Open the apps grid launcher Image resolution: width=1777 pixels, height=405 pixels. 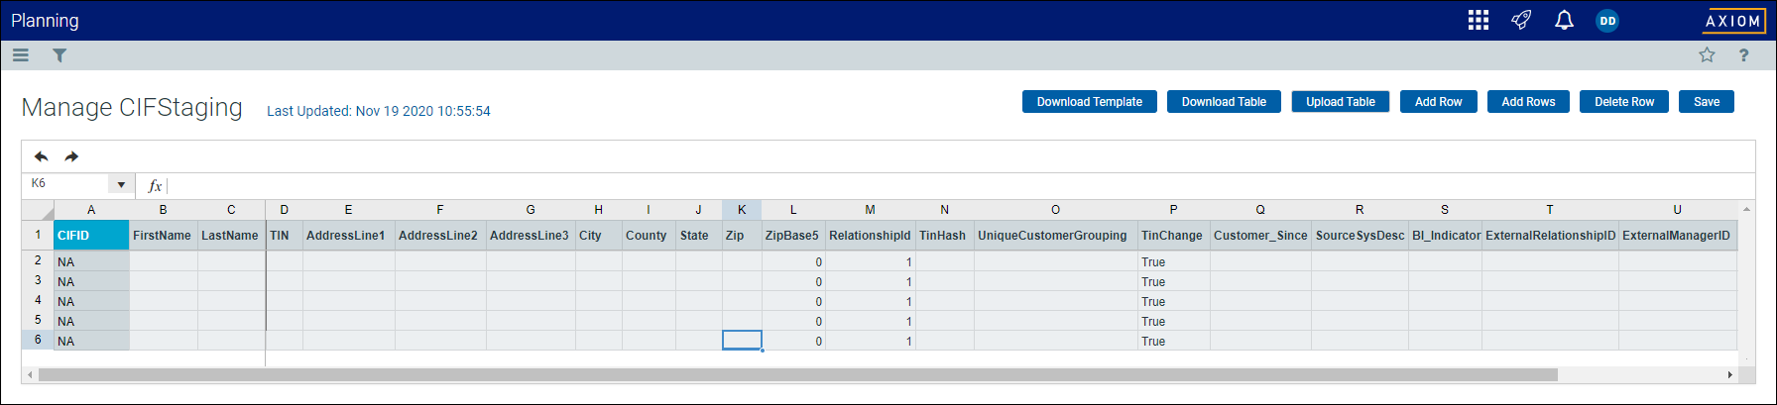point(1479,20)
